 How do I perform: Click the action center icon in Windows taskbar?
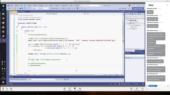(x=3, y=82)
